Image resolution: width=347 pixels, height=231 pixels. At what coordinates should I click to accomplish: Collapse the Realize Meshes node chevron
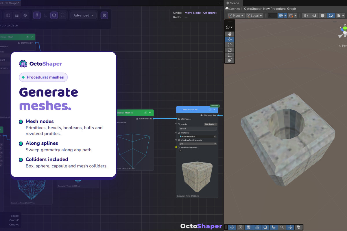[x=150, y=113]
